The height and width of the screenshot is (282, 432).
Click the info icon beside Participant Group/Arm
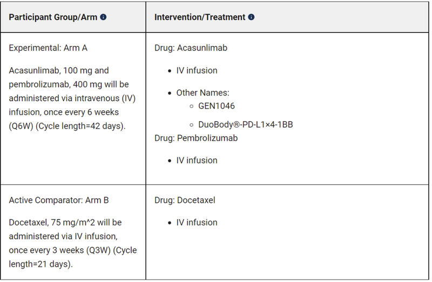[103, 17]
